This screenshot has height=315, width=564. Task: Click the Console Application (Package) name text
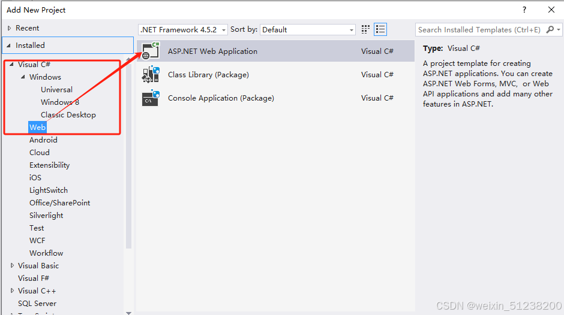[x=221, y=98]
